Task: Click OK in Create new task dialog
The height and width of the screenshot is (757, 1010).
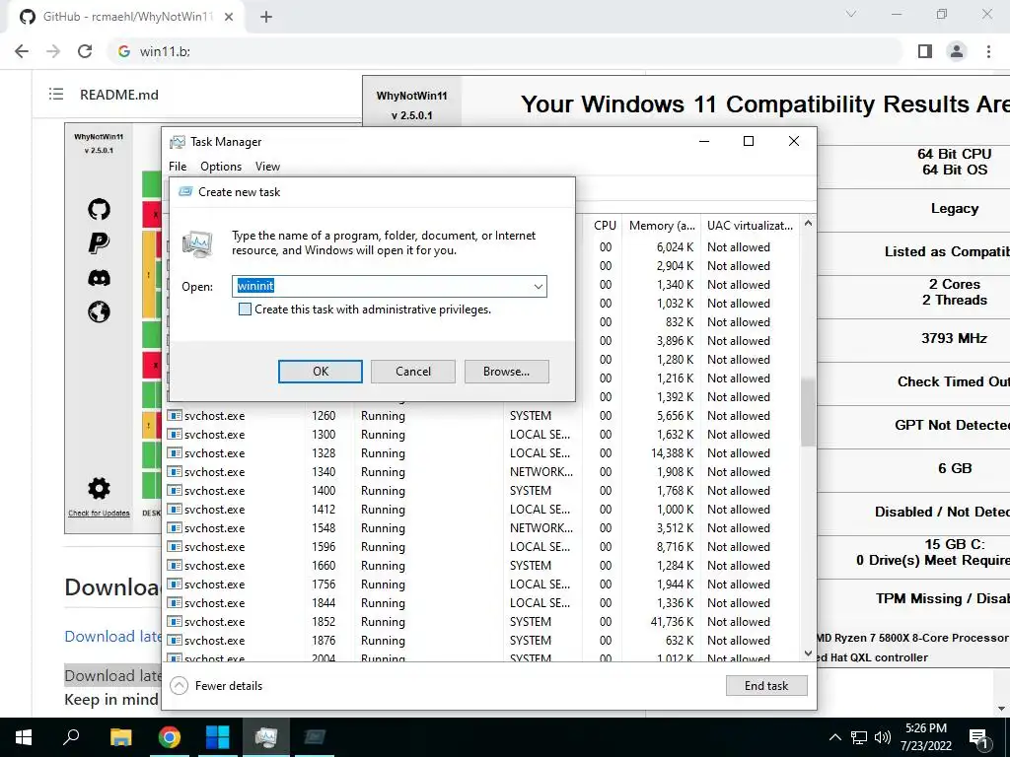Action: point(321,372)
